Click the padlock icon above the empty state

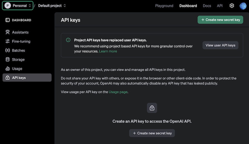152,108
